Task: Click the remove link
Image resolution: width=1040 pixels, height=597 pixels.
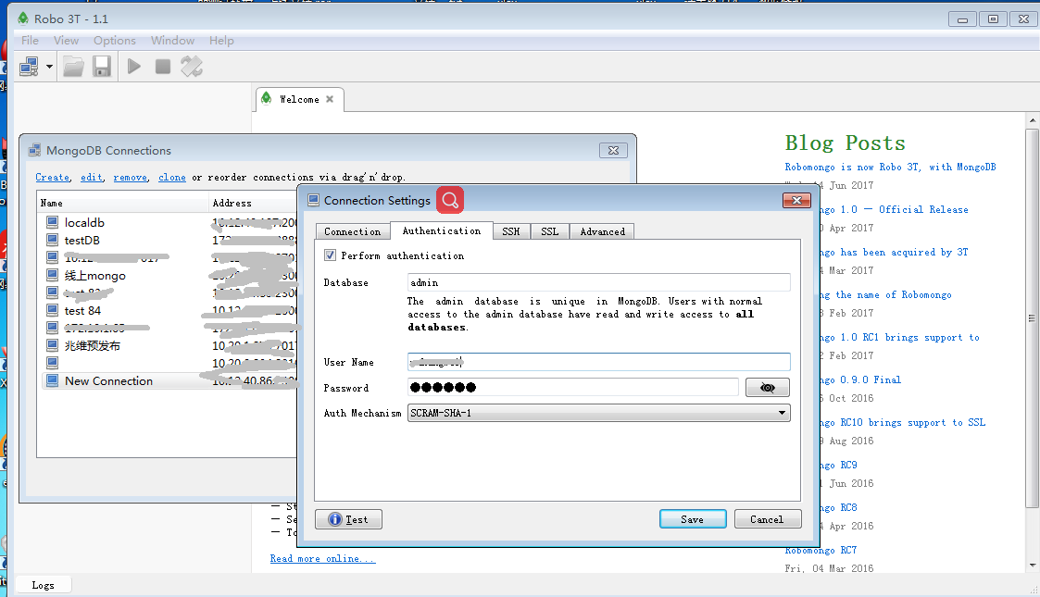Action: 130,177
